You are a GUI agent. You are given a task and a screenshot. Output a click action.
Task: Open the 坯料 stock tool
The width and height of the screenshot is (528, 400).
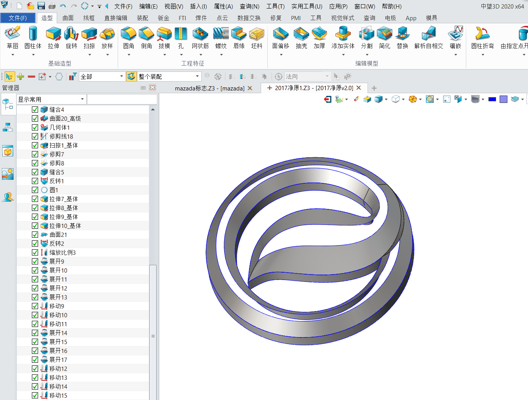[x=257, y=38]
